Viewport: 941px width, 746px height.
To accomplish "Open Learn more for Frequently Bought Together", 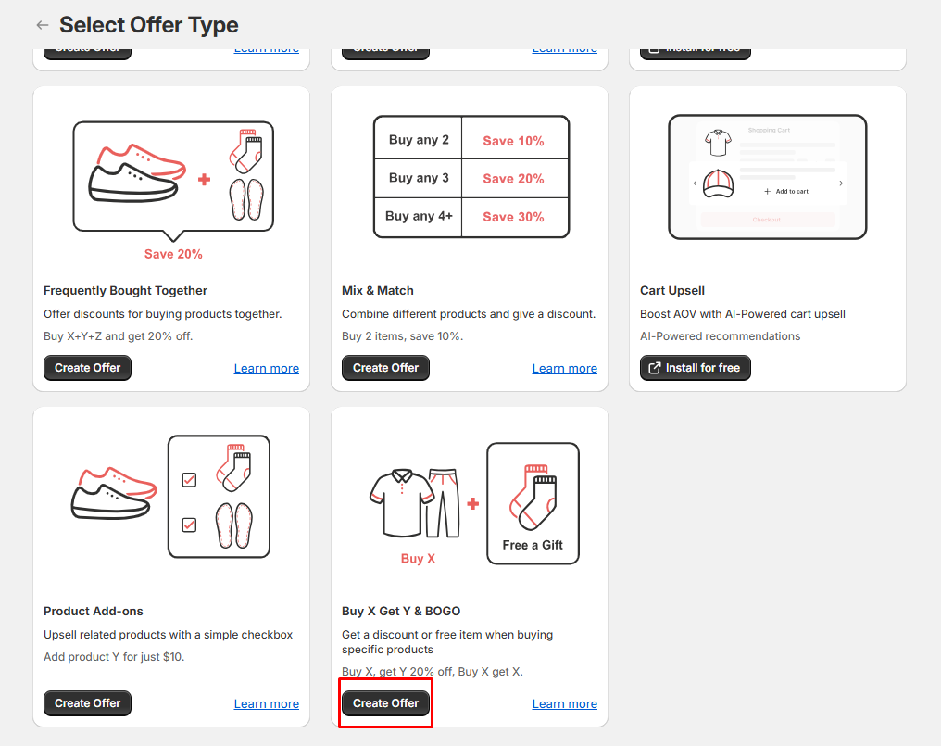I will point(266,369).
